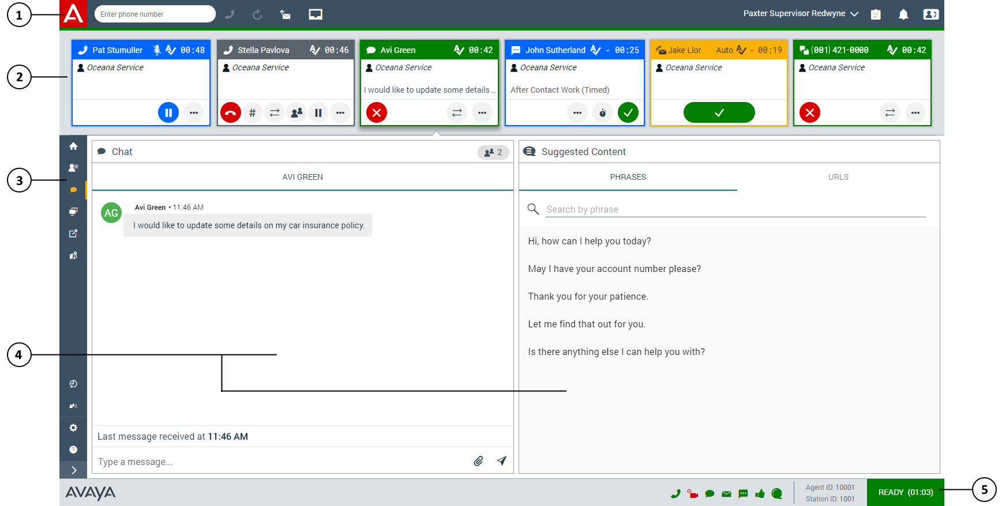The image size is (1002, 506).
Task: Extend After Contact Work timer for John Sutherland
Action: point(603,112)
